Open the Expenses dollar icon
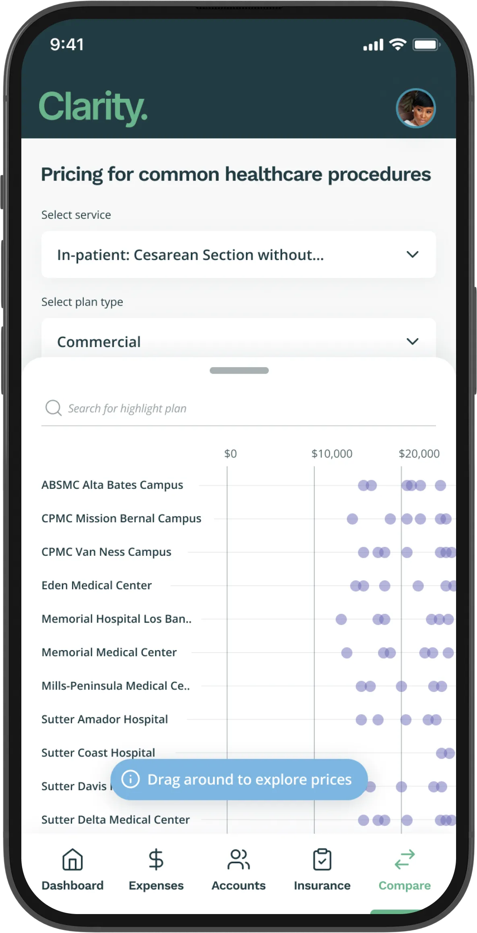 156,859
